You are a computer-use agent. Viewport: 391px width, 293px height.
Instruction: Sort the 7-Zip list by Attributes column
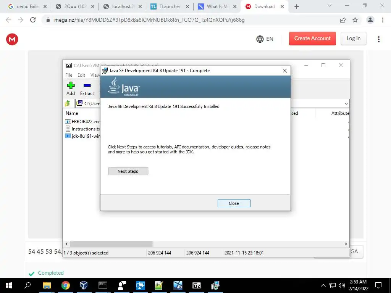click(340, 113)
